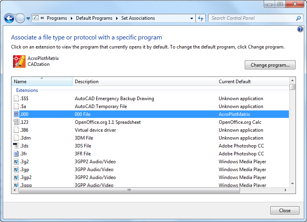Select the .$a file icon
The width and height of the screenshot is (307, 222).
pos(16,106)
